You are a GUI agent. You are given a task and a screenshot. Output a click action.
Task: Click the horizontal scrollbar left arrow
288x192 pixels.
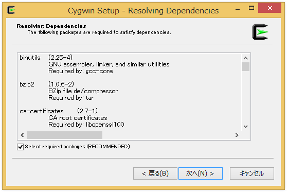click(x=22, y=135)
